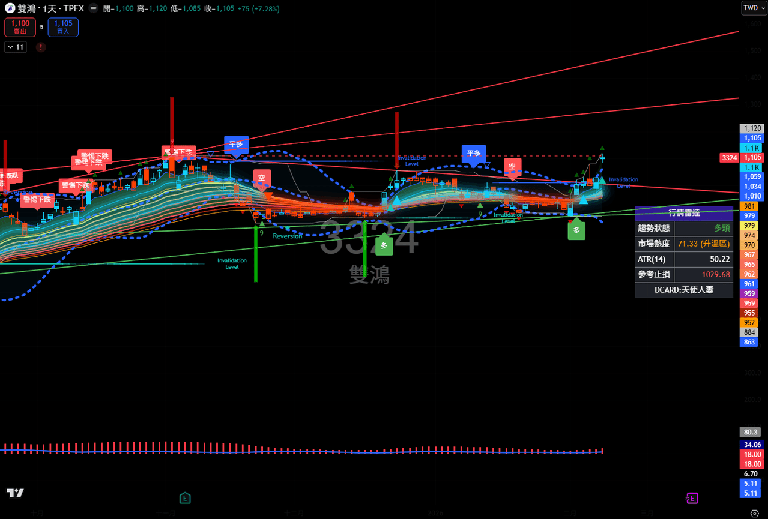Click the blue 961 price label

749,284
